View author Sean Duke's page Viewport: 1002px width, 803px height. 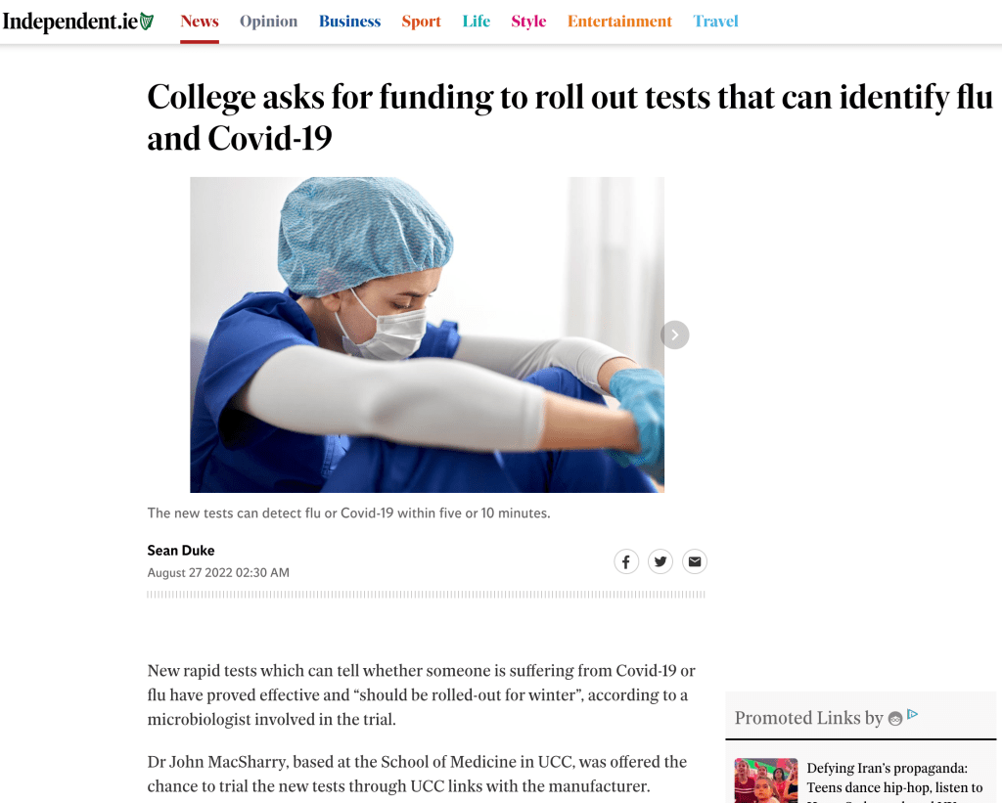pyautogui.click(x=181, y=550)
